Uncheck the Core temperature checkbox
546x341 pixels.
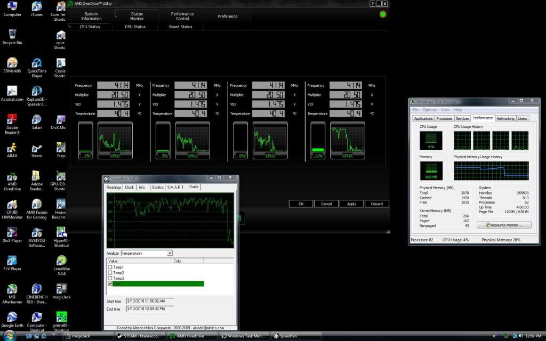110,284
